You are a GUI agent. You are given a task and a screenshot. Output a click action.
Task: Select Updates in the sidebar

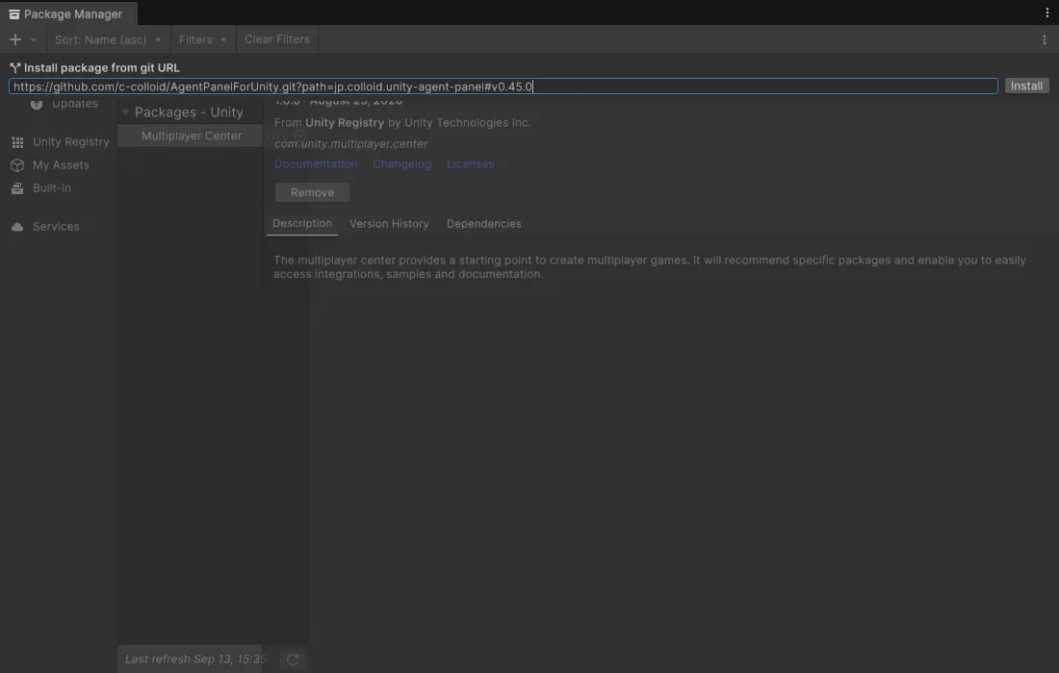pyautogui.click(x=75, y=104)
